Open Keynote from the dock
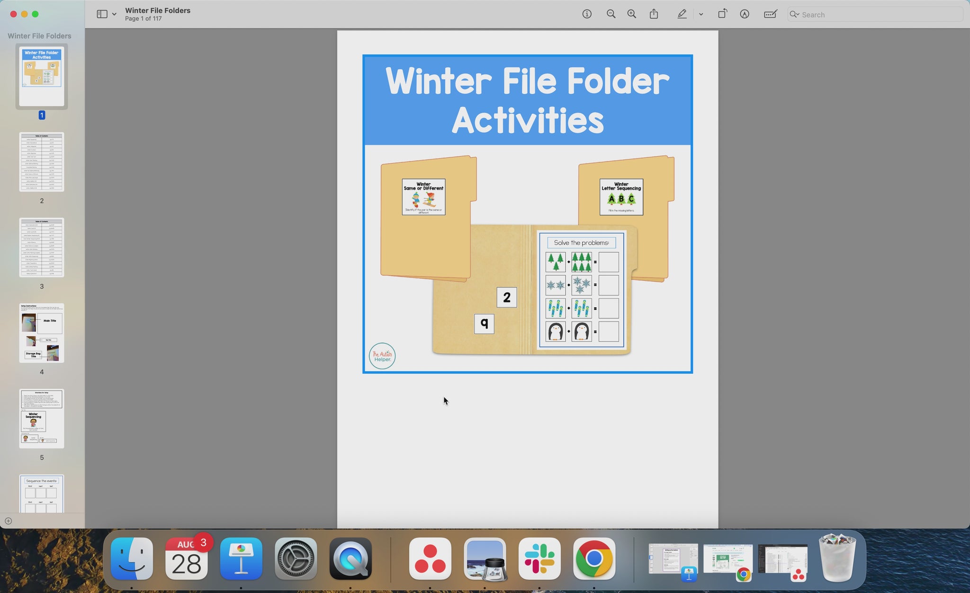 coord(241,559)
